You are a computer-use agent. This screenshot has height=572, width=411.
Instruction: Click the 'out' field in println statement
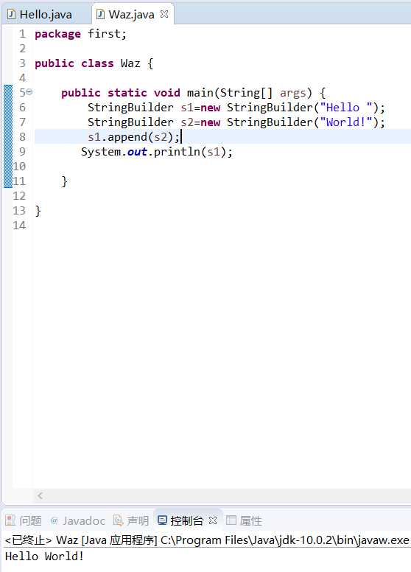pos(137,152)
